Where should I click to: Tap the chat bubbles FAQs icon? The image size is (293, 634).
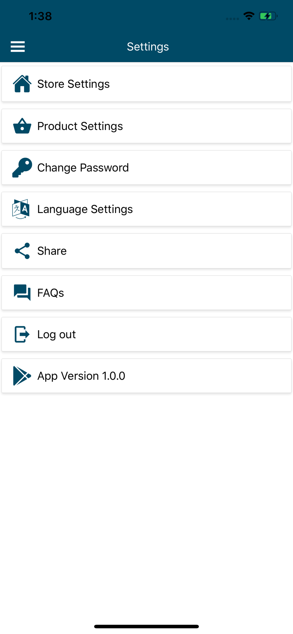(22, 293)
